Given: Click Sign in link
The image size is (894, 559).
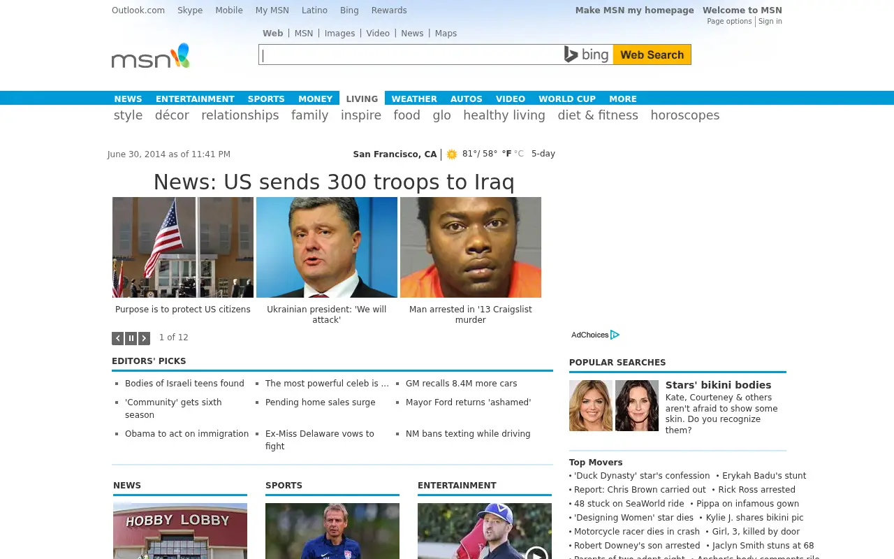Looking at the screenshot, I should pos(770,22).
